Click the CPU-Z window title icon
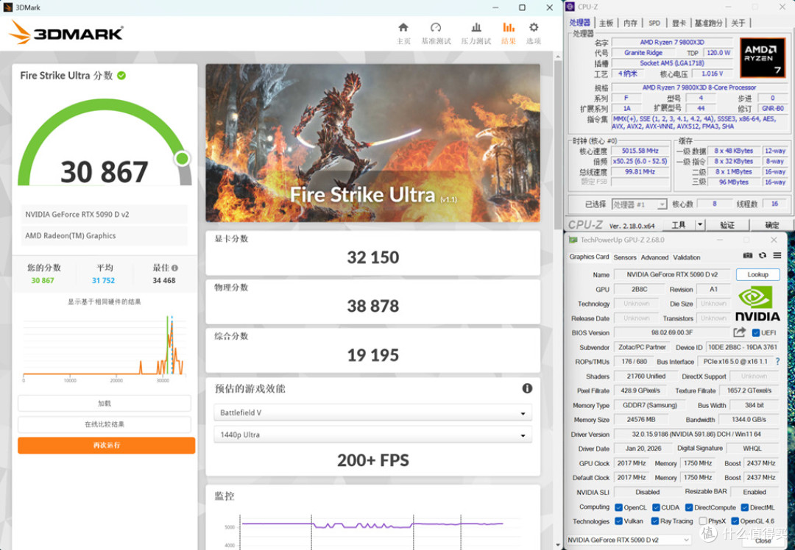 point(570,7)
